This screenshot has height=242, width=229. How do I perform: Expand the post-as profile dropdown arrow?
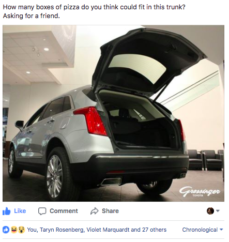218,211
